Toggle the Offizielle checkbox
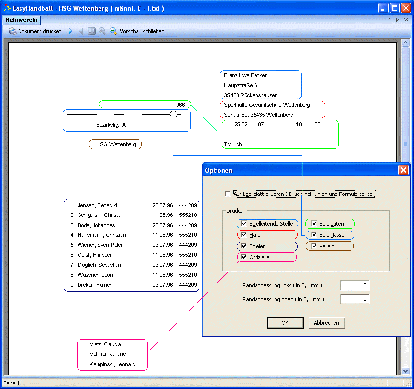 point(244,257)
